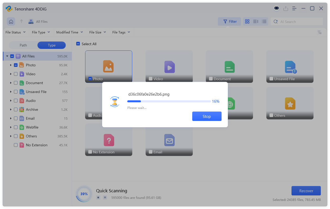330x209 pixels.
Task: Click the circular 39% scan progress indicator
Action: pyautogui.click(x=84, y=194)
